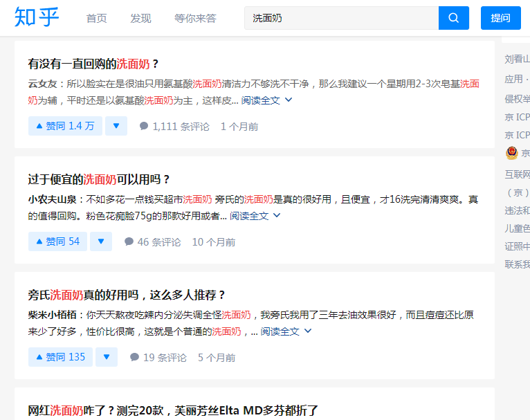This screenshot has width=530, height=420.
Task: Click the Zhihu 知乎 logo
Action: [x=37, y=18]
